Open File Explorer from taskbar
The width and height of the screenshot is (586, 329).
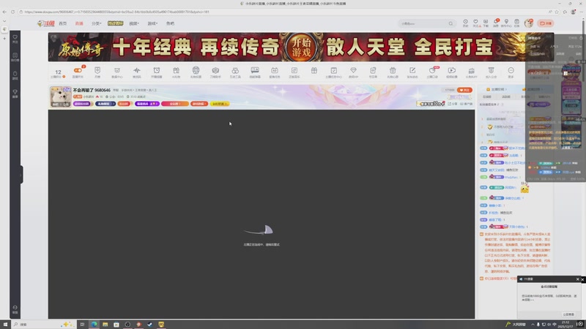tap(105, 325)
